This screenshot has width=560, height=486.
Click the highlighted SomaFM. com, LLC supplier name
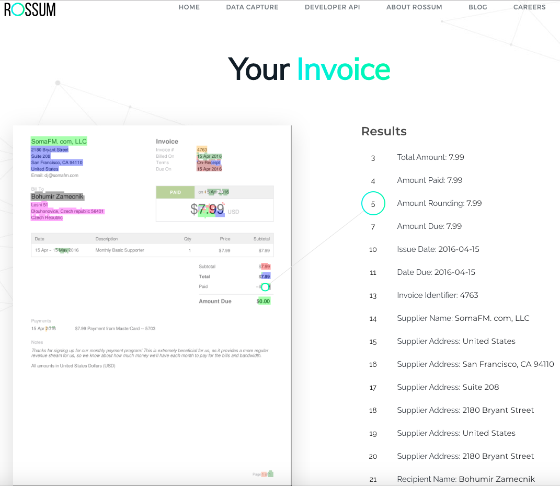pos(59,141)
